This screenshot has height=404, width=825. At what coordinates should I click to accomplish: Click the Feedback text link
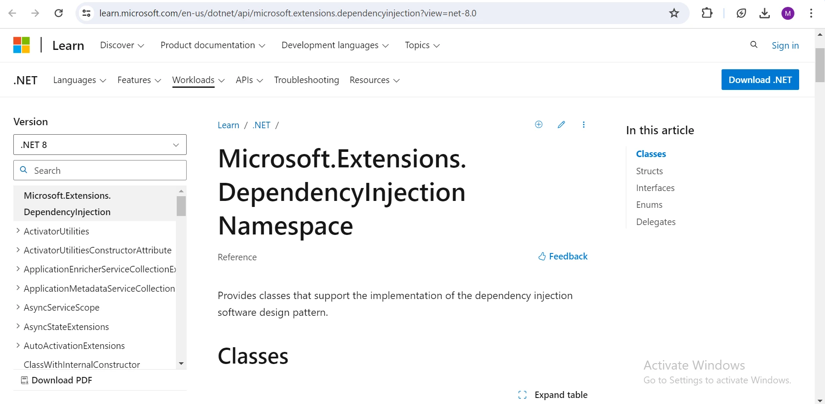[x=568, y=256]
